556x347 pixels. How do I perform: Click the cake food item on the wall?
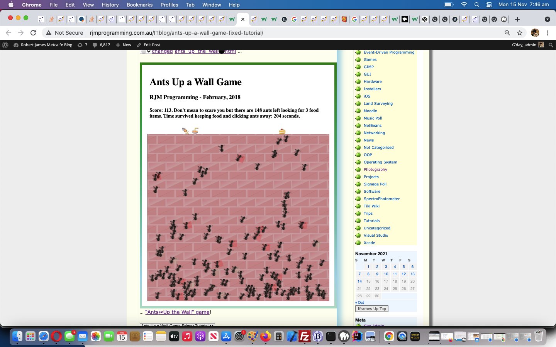(282, 131)
